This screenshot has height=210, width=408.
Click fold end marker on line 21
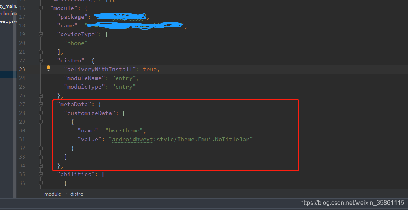(40, 52)
